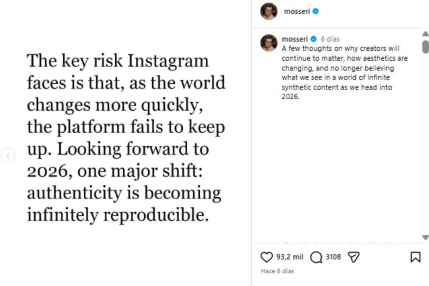Click the caption panel scrollbar thumb
This screenshot has width=429, height=286.
pos(425,46)
